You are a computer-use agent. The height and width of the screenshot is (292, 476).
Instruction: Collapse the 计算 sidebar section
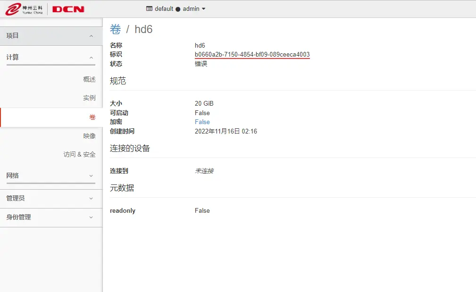coord(51,57)
